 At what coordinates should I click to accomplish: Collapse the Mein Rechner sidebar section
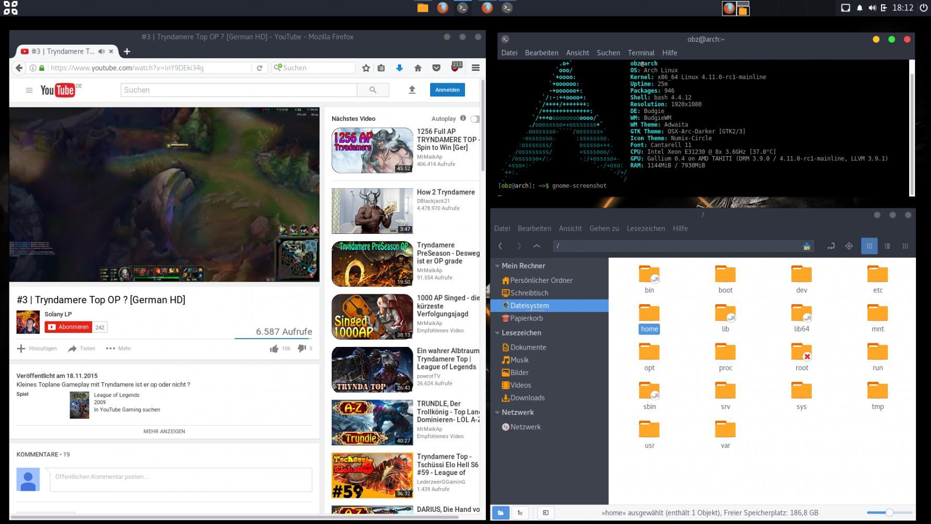(x=497, y=266)
